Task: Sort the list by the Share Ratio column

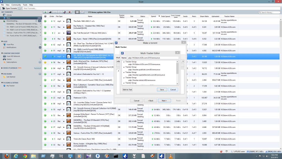Action: click(x=204, y=16)
